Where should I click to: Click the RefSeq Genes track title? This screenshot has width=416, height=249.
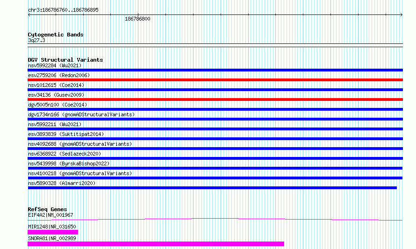[x=48, y=209]
